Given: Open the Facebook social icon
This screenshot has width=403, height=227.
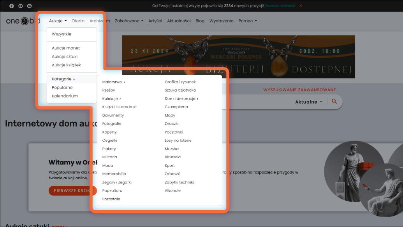Looking at the screenshot, I should (12, 6).
